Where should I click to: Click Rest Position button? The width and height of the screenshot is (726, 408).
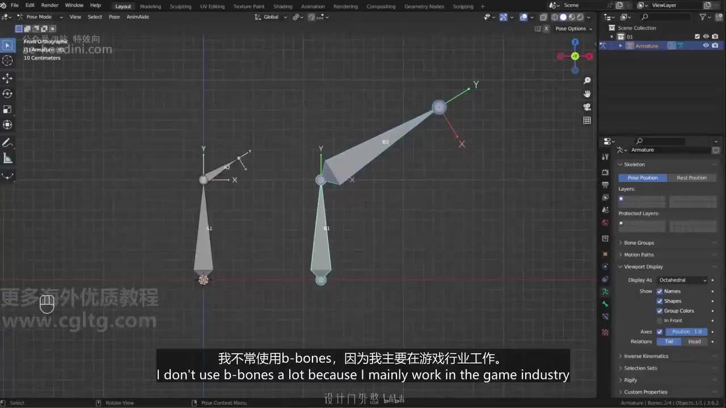pyautogui.click(x=691, y=177)
